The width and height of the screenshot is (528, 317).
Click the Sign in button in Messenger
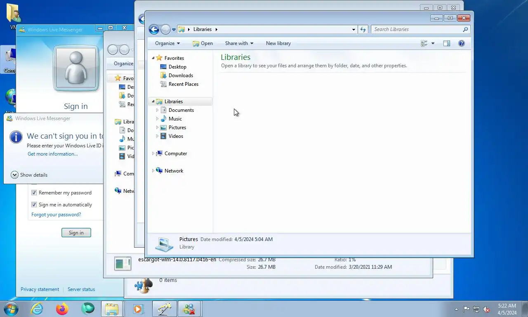click(x=76, y=233)
